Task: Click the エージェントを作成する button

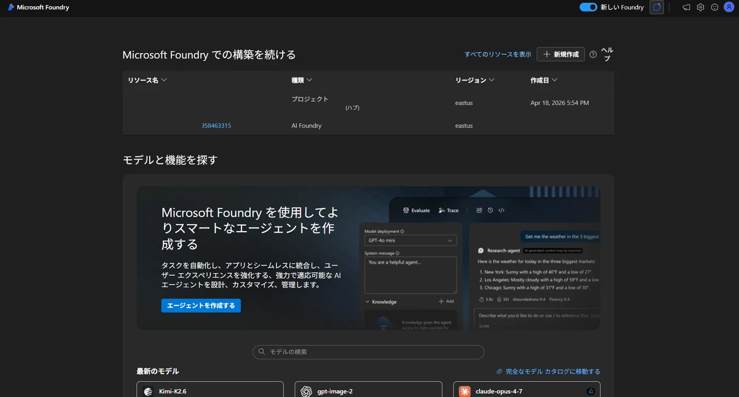Action: pos(201,305)
